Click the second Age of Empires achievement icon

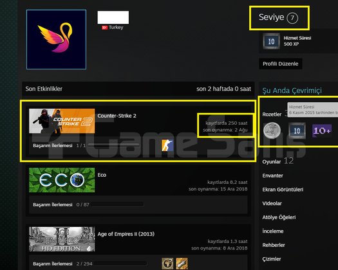tap(182, 264)
